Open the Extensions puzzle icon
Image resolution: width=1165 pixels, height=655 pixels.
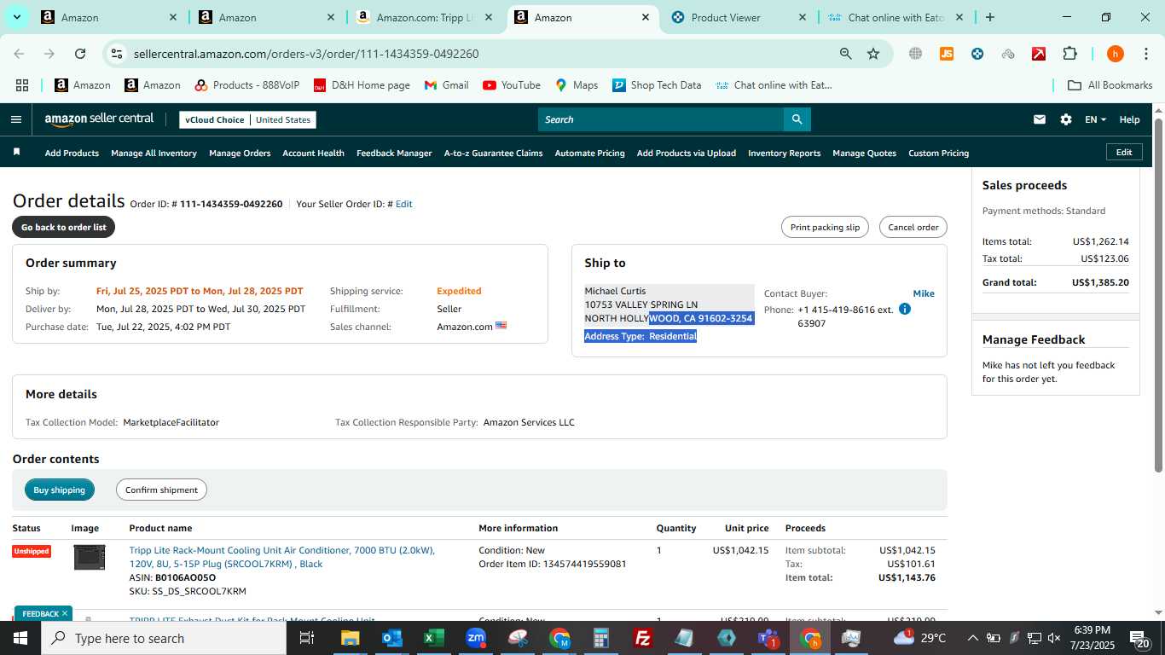[x=1069, y=54]
